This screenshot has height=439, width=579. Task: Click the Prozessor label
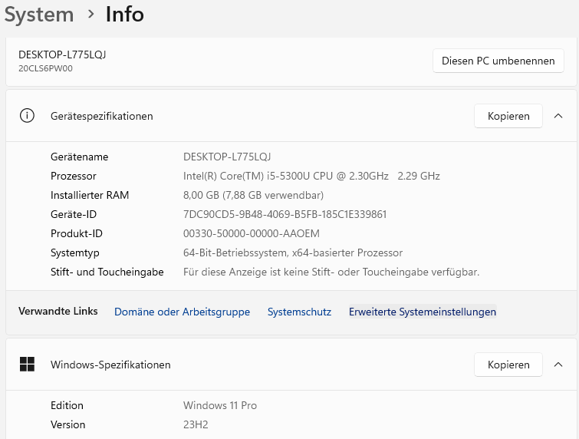74,176
